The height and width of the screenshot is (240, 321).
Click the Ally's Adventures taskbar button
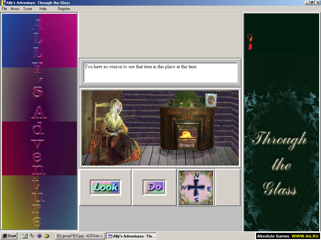click(131, 236)
